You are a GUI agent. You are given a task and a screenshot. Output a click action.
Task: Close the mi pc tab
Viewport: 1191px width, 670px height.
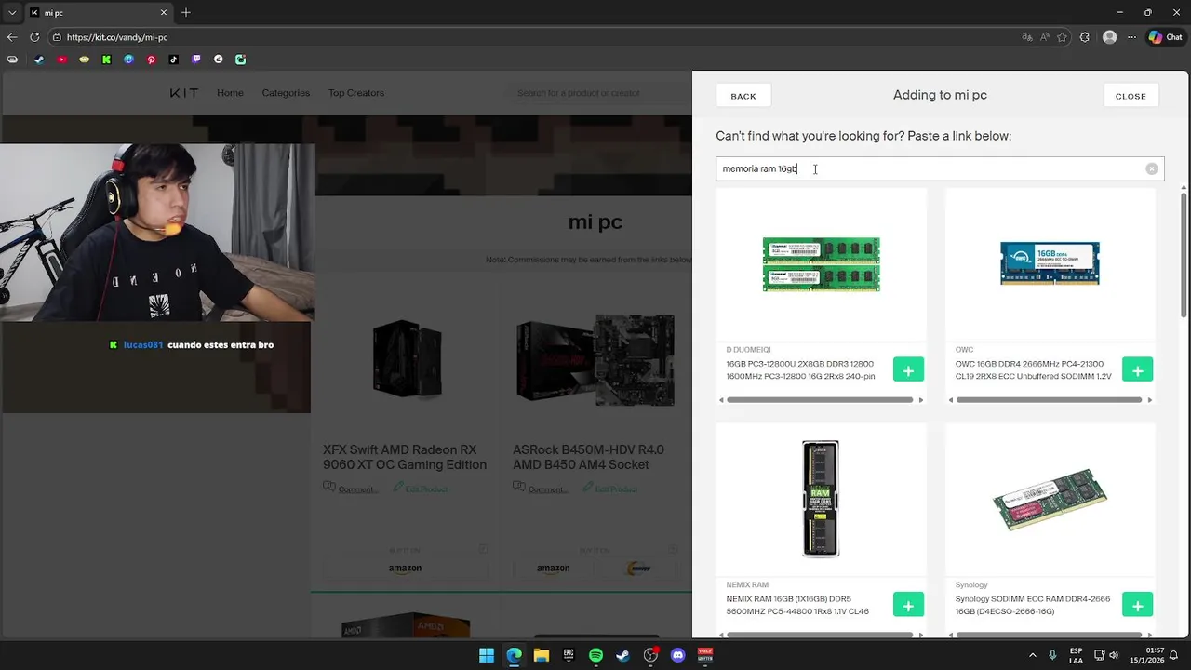point(164,12)
